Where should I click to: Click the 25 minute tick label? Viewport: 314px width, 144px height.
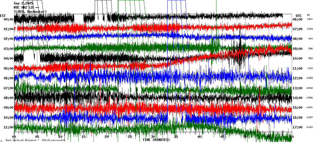[130, 137]
